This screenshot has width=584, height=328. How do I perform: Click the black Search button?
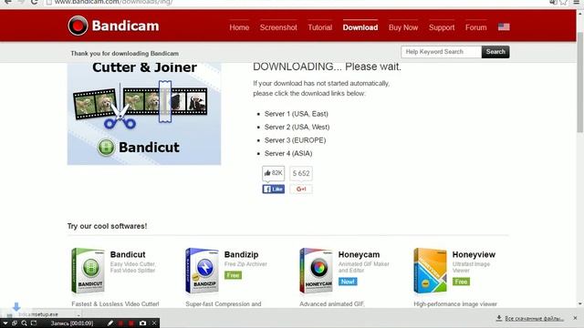point(495,52)
